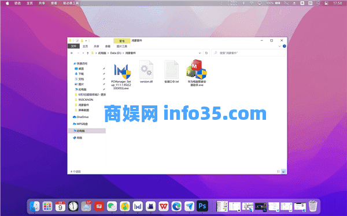This screenshot has height=216, width=347.
Task: Select the 安装口令.txt file
Action: tap(172, 72)
